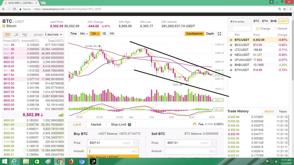Click the sell order at 8521.39
The image size is (294, 165).
pos(33,45)
